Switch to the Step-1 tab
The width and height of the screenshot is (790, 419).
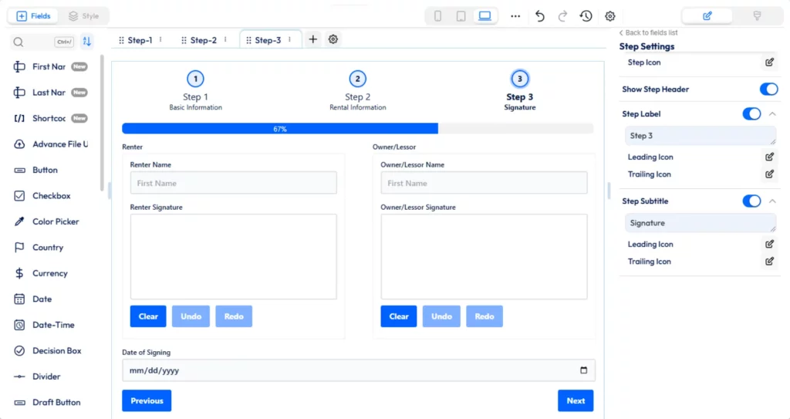pyautogui.click(x=140, y=40)
